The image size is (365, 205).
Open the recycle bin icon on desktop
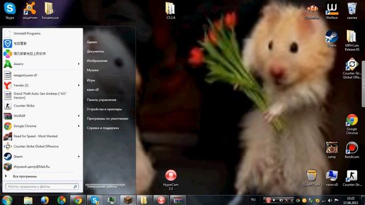pyautogui.click(x=352, y=11)
